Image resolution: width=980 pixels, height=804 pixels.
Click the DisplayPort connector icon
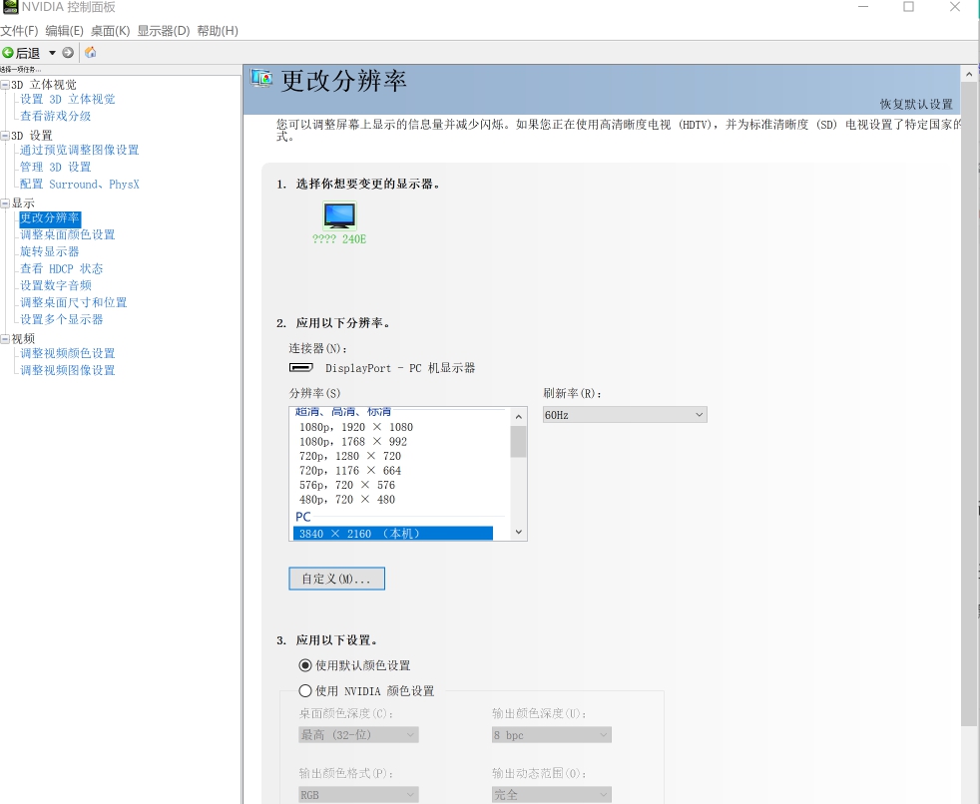pyautogui.click(x=300, y=367)
